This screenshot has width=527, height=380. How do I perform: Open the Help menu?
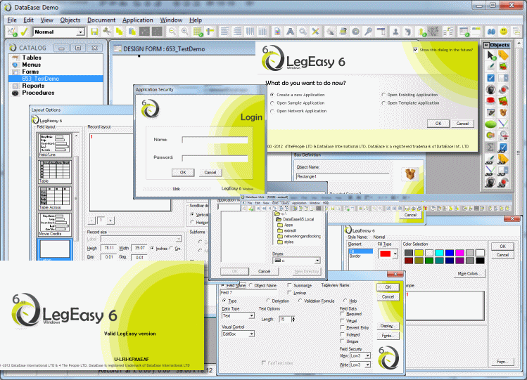pos(196,20)
